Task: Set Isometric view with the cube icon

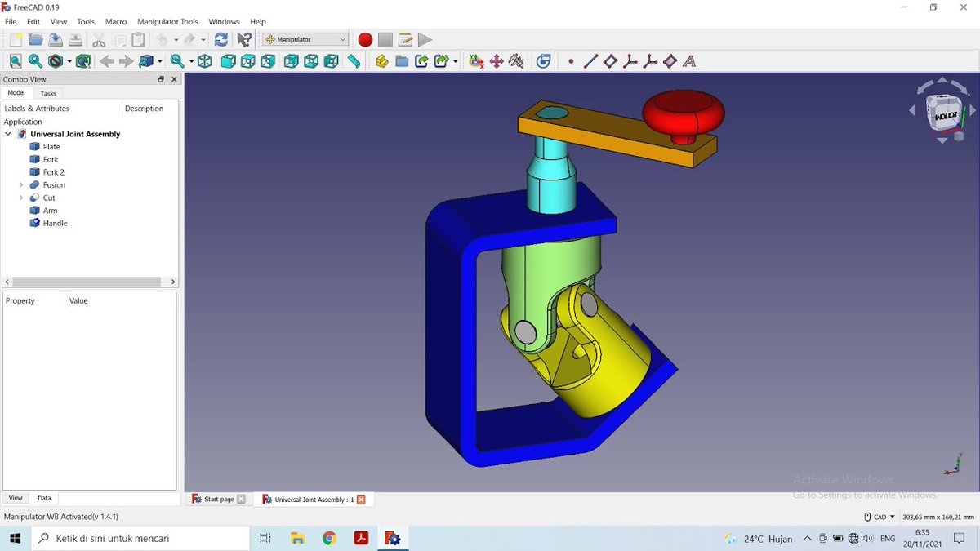Action: (204, 61)
